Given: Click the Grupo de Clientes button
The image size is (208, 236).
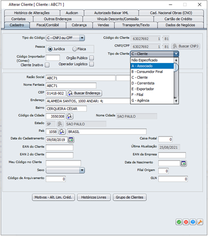Looking at the screenshot, I should (130, 197).
